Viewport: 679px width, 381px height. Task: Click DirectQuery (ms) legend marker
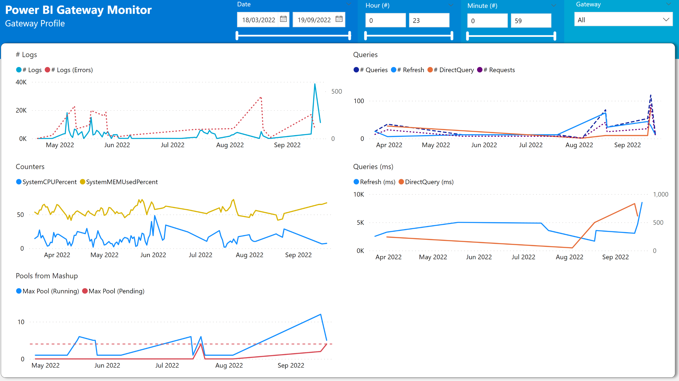[x=401, y=182]
